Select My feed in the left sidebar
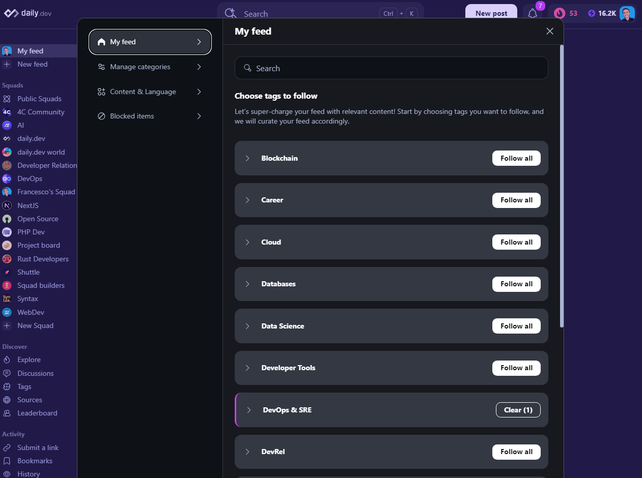This screenshot has height=478, width=642. click(39, 51)
